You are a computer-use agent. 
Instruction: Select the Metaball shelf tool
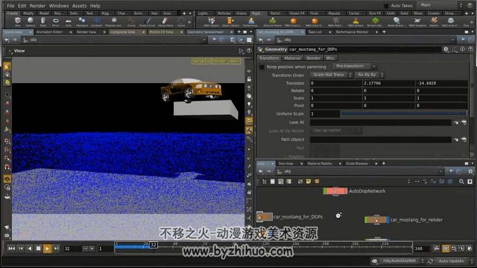coord(82,21)
